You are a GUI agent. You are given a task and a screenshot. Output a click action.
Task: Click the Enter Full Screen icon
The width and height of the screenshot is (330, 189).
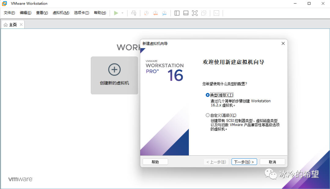[x=195, y=13]
